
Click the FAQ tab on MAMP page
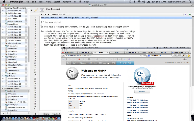coord(114,63)
